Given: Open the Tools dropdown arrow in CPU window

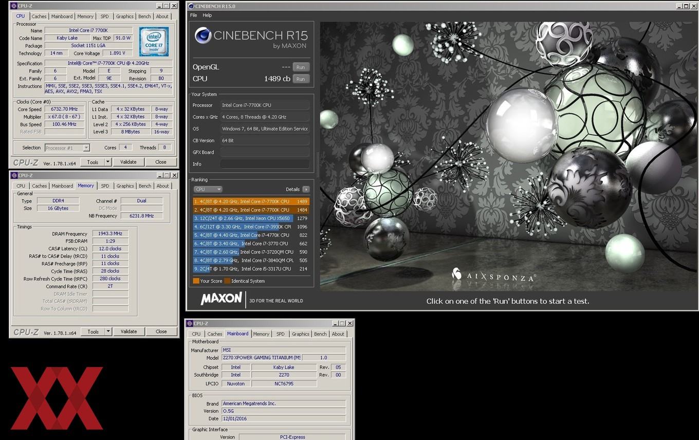Looking at the screenshot, I should [108, 162].
